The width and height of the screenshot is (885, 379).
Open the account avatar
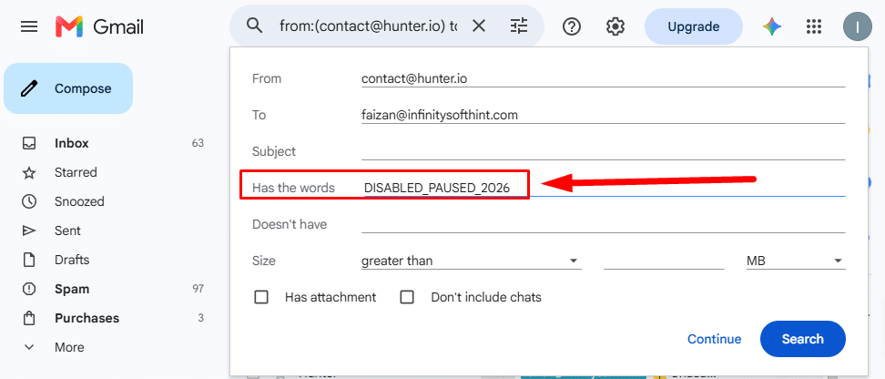[858, 26]
